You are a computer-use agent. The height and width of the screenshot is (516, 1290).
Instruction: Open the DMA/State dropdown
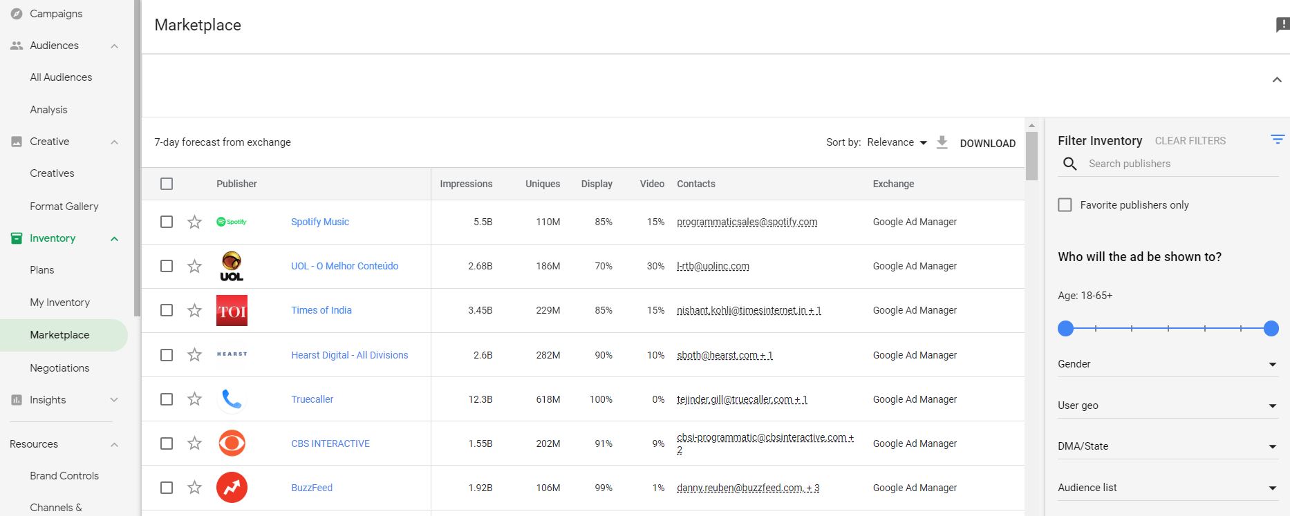tap(1168, 446)
